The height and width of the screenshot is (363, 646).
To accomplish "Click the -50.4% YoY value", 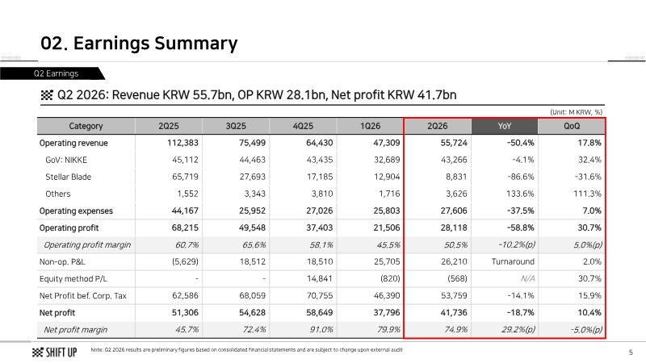I will (520, 143).
